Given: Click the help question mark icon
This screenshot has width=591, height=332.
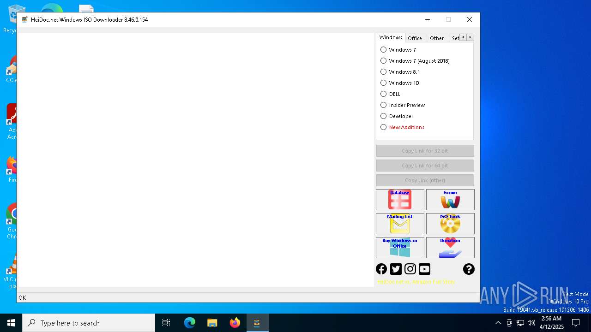Looking at the screenshot, I should coord(469,269).
